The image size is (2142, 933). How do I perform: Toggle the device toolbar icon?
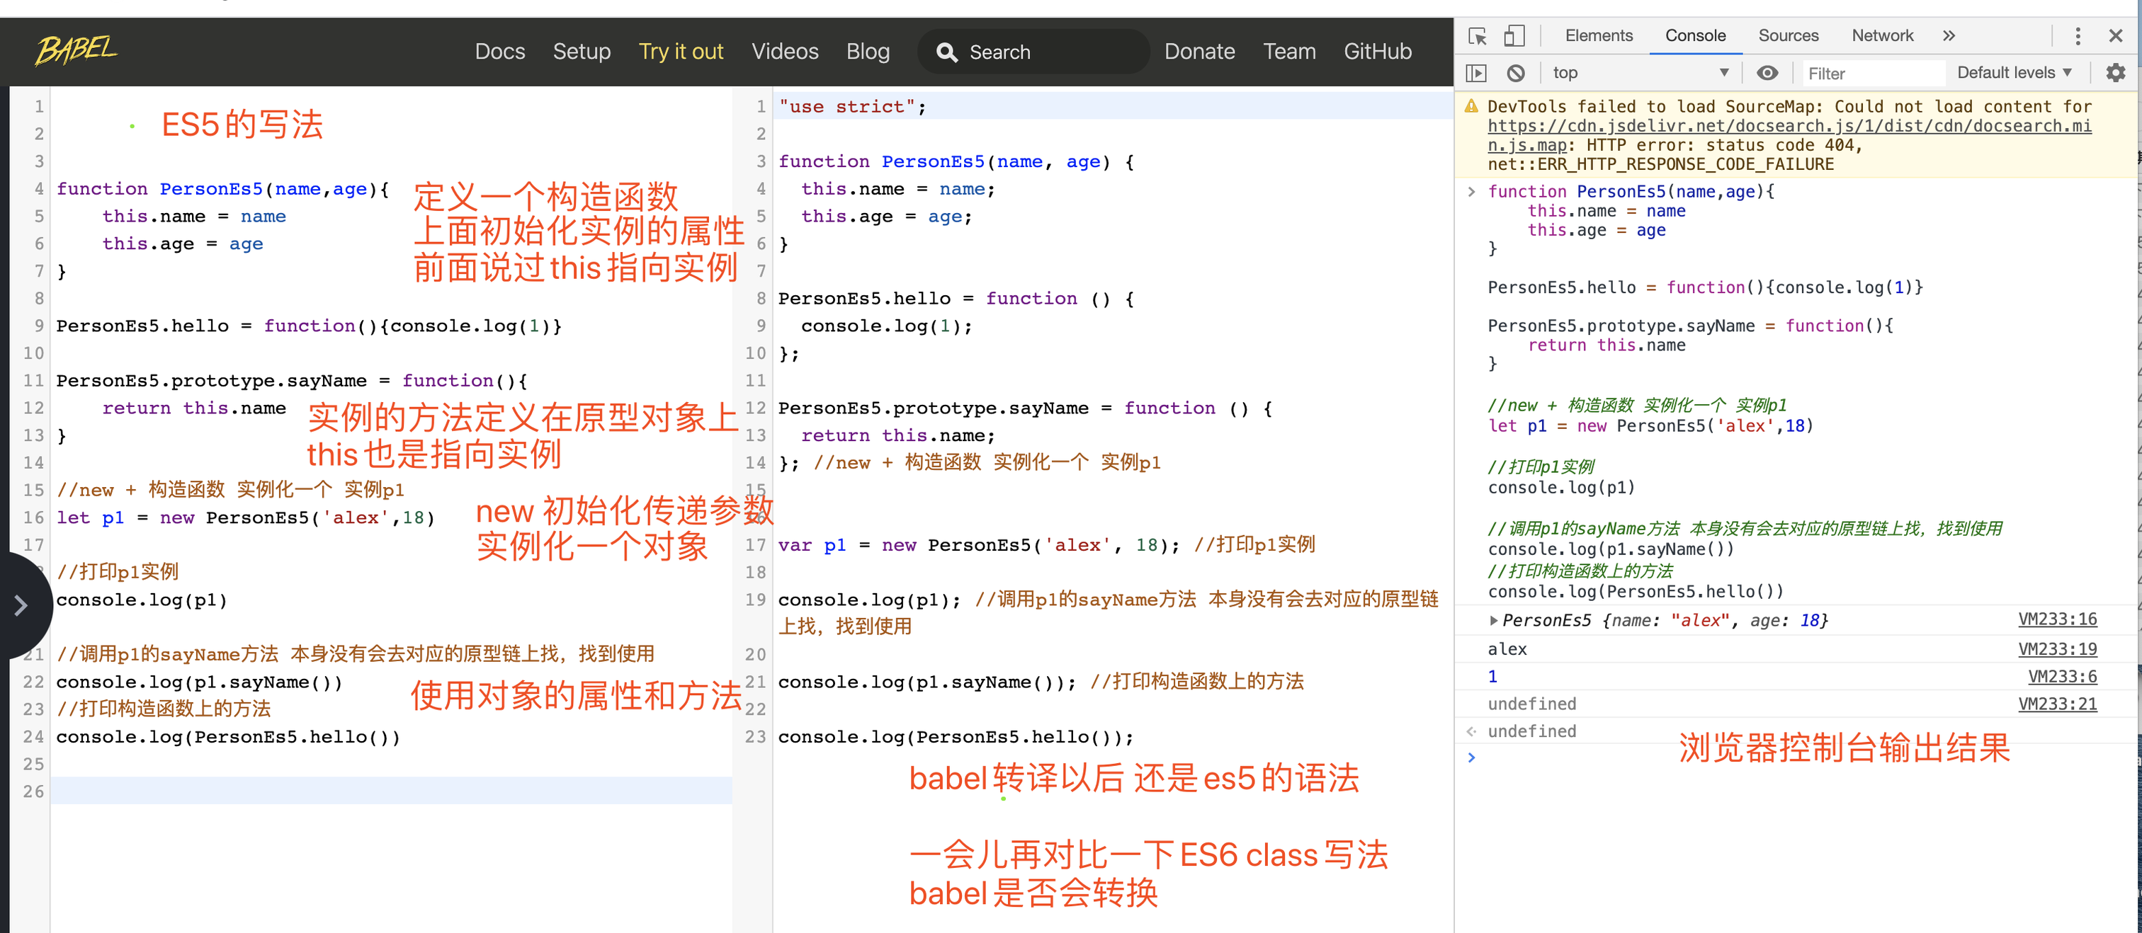click(x=1514, y=35)
